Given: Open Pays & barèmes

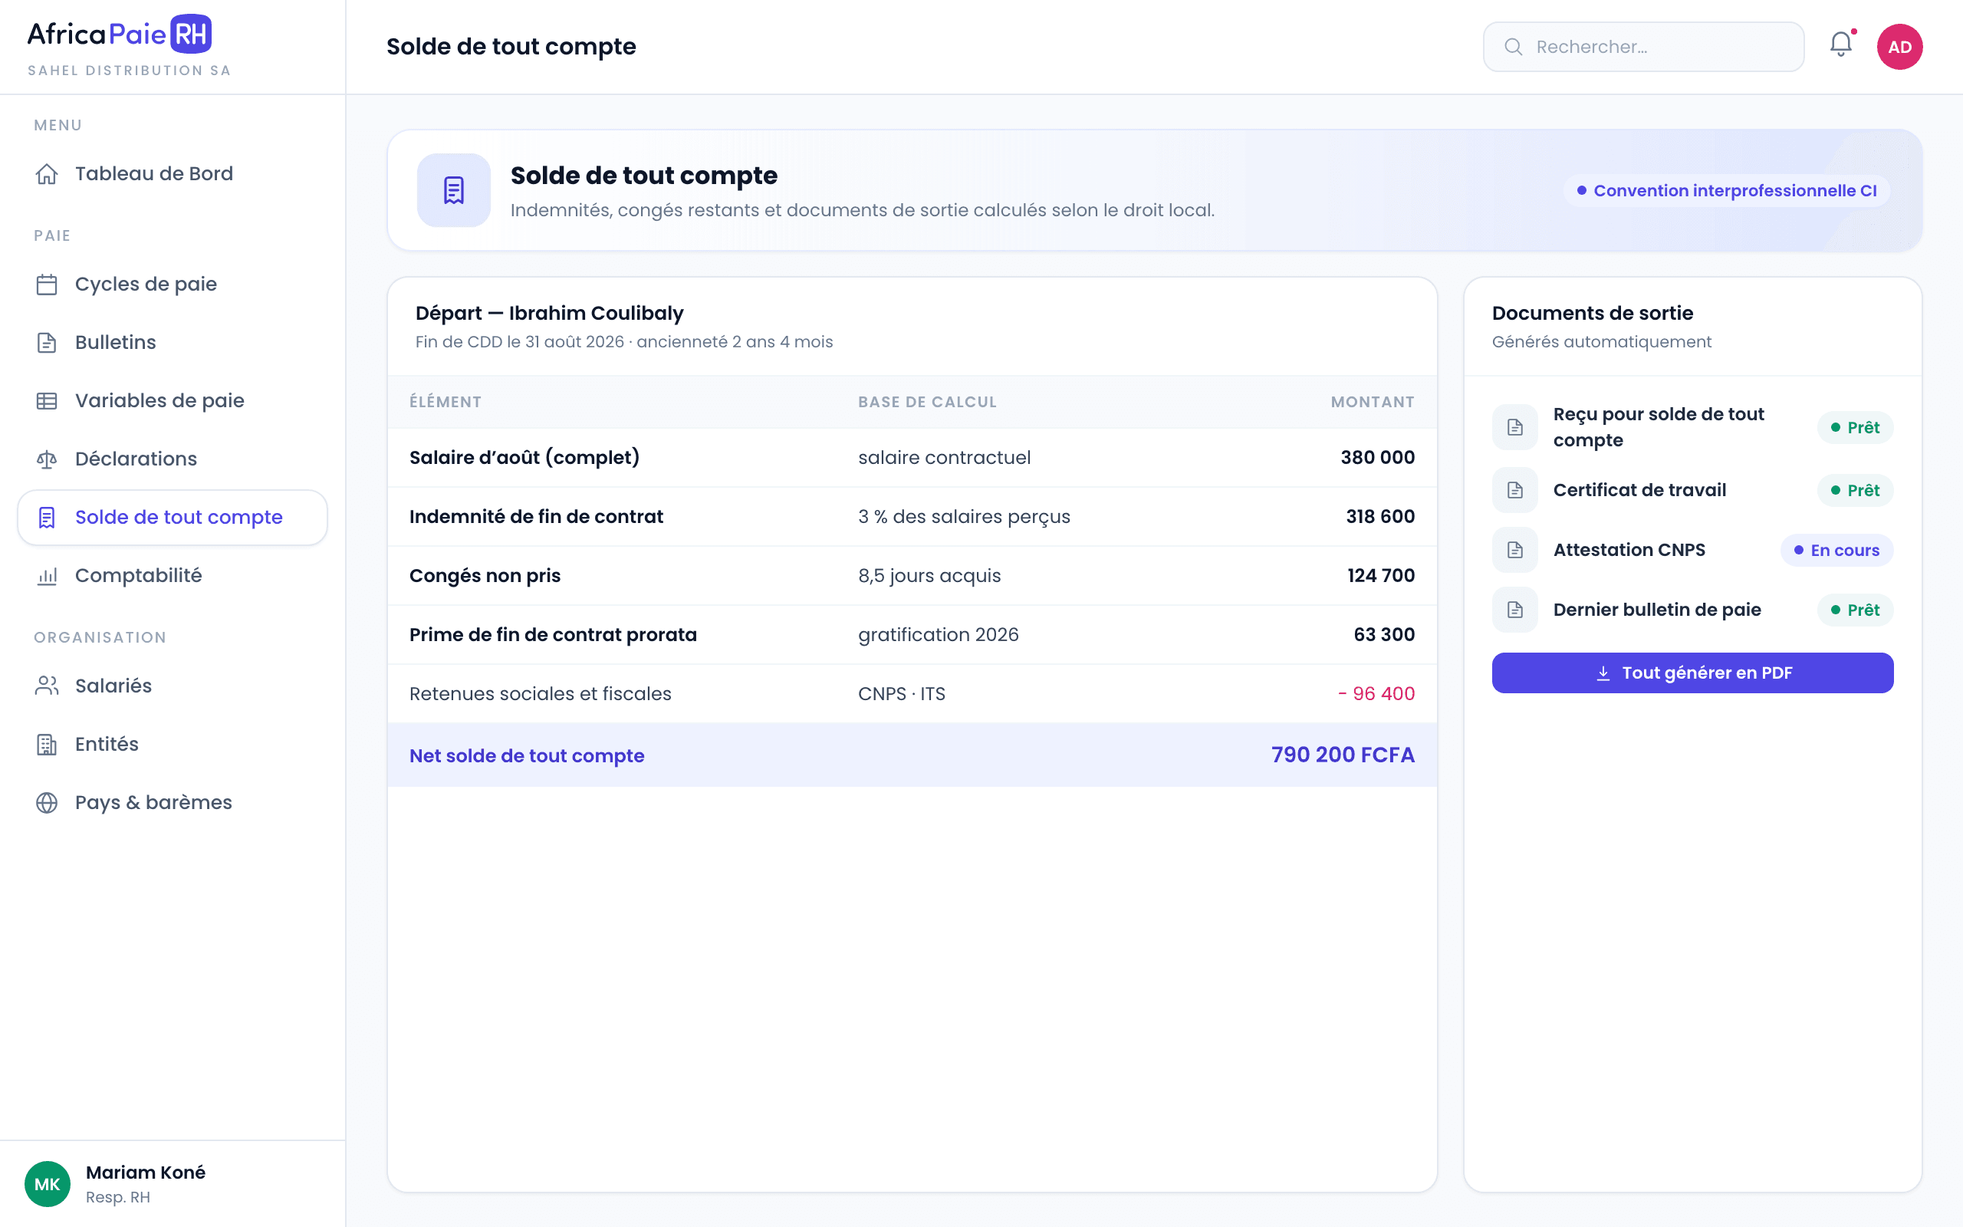Looking at the screenshot, I should (172, 803).
